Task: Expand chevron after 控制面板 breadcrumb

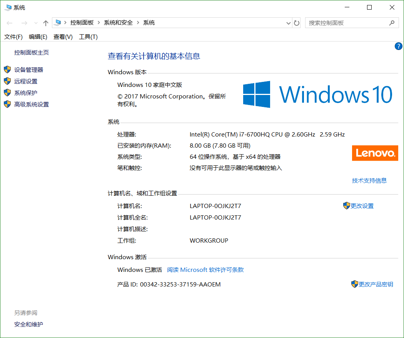Action: point(98,23)
